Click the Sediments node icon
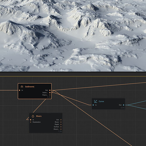This screenshot has width=146, height=146. point(22,86)
